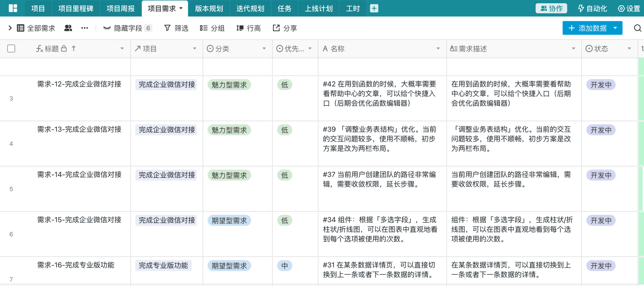Switch to the 上线计划 tab
This screenshot has width=644, height=286.
[x=318, y=8]
